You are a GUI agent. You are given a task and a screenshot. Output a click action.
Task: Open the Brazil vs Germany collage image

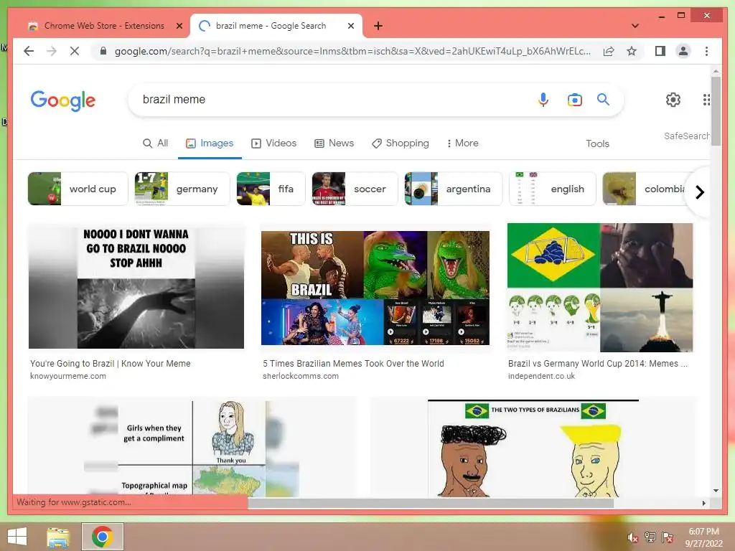tap(600, 287)
